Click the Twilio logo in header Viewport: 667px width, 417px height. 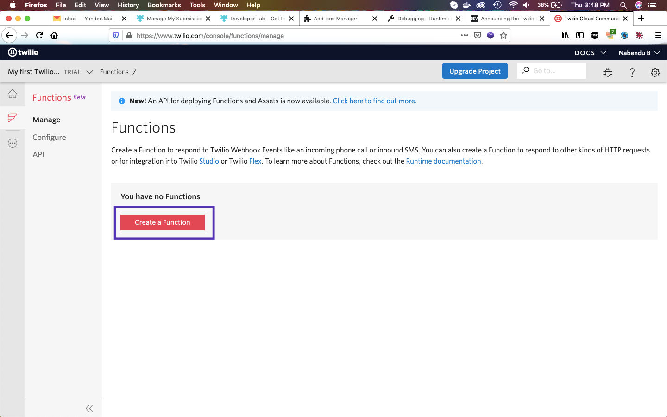23,52
